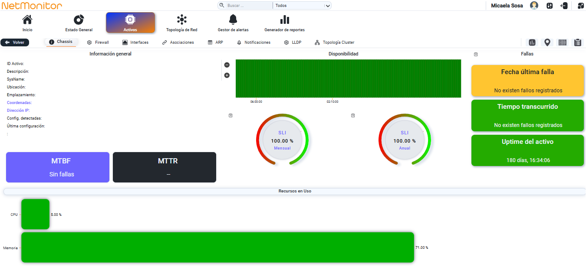
Task: Click calendar icon beside Fallas heading
Action: (476, 54)
